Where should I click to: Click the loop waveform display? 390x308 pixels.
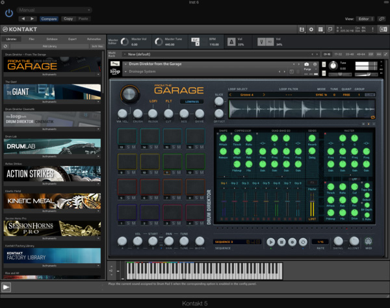(x=302, y=109)
